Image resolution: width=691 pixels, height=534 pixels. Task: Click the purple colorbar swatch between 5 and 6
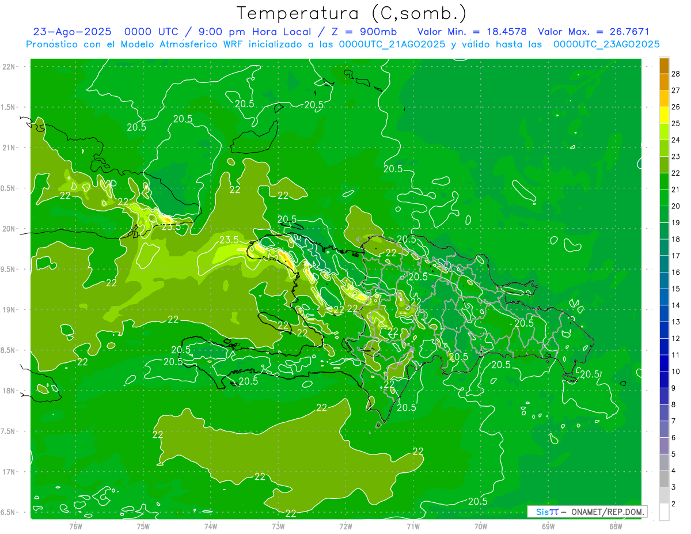(x=664, y=446)
